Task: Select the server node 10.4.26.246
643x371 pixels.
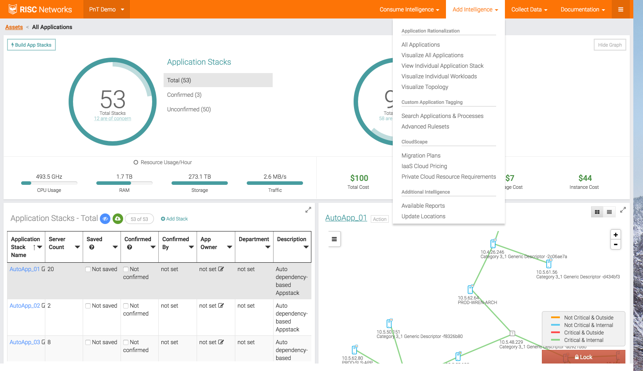Action: click(x=493, y=243)
